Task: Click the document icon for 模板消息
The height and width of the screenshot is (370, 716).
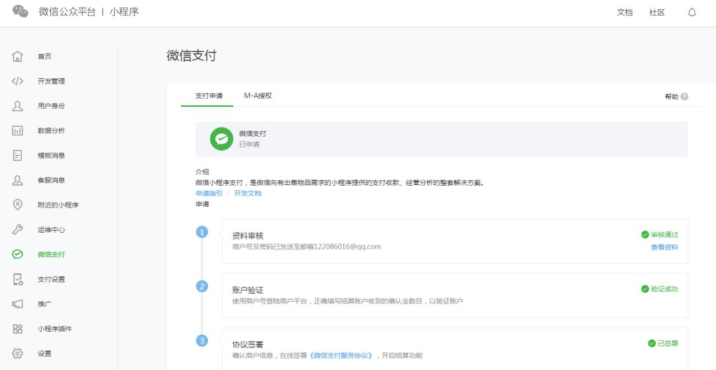Action: pos(17,155)
